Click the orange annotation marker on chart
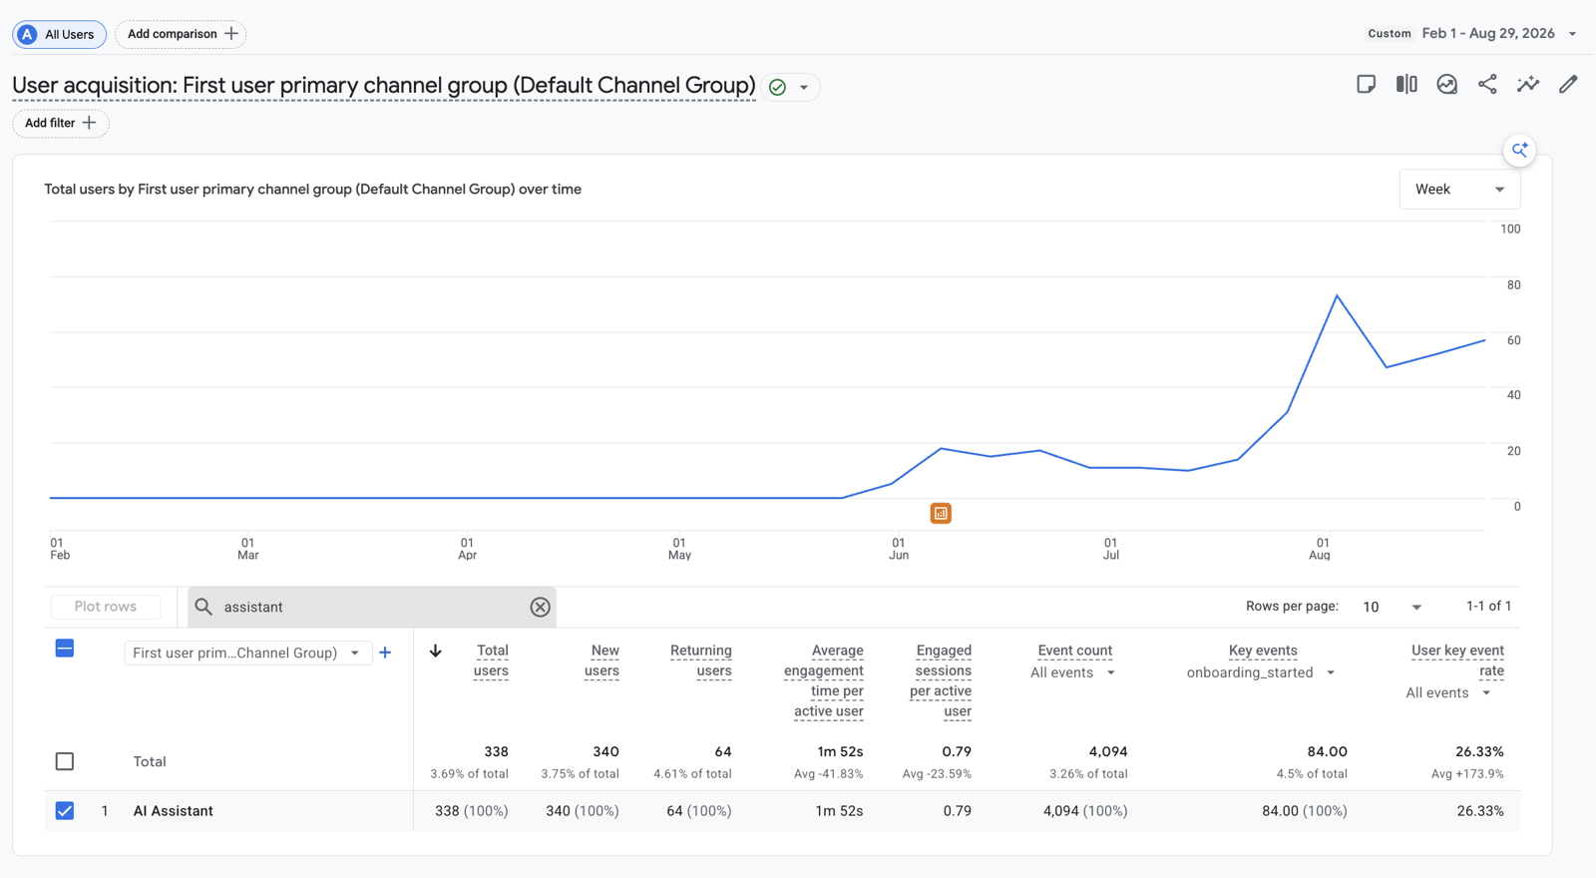Screen dimensions: 1596x878 click(941, 513)
